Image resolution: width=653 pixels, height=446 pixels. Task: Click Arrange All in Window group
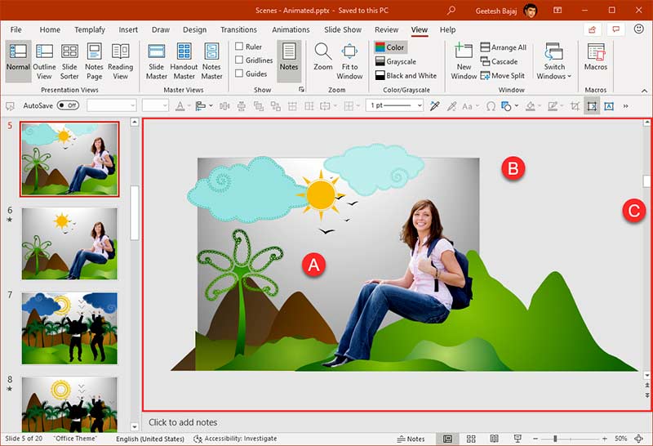pos(503,47)
